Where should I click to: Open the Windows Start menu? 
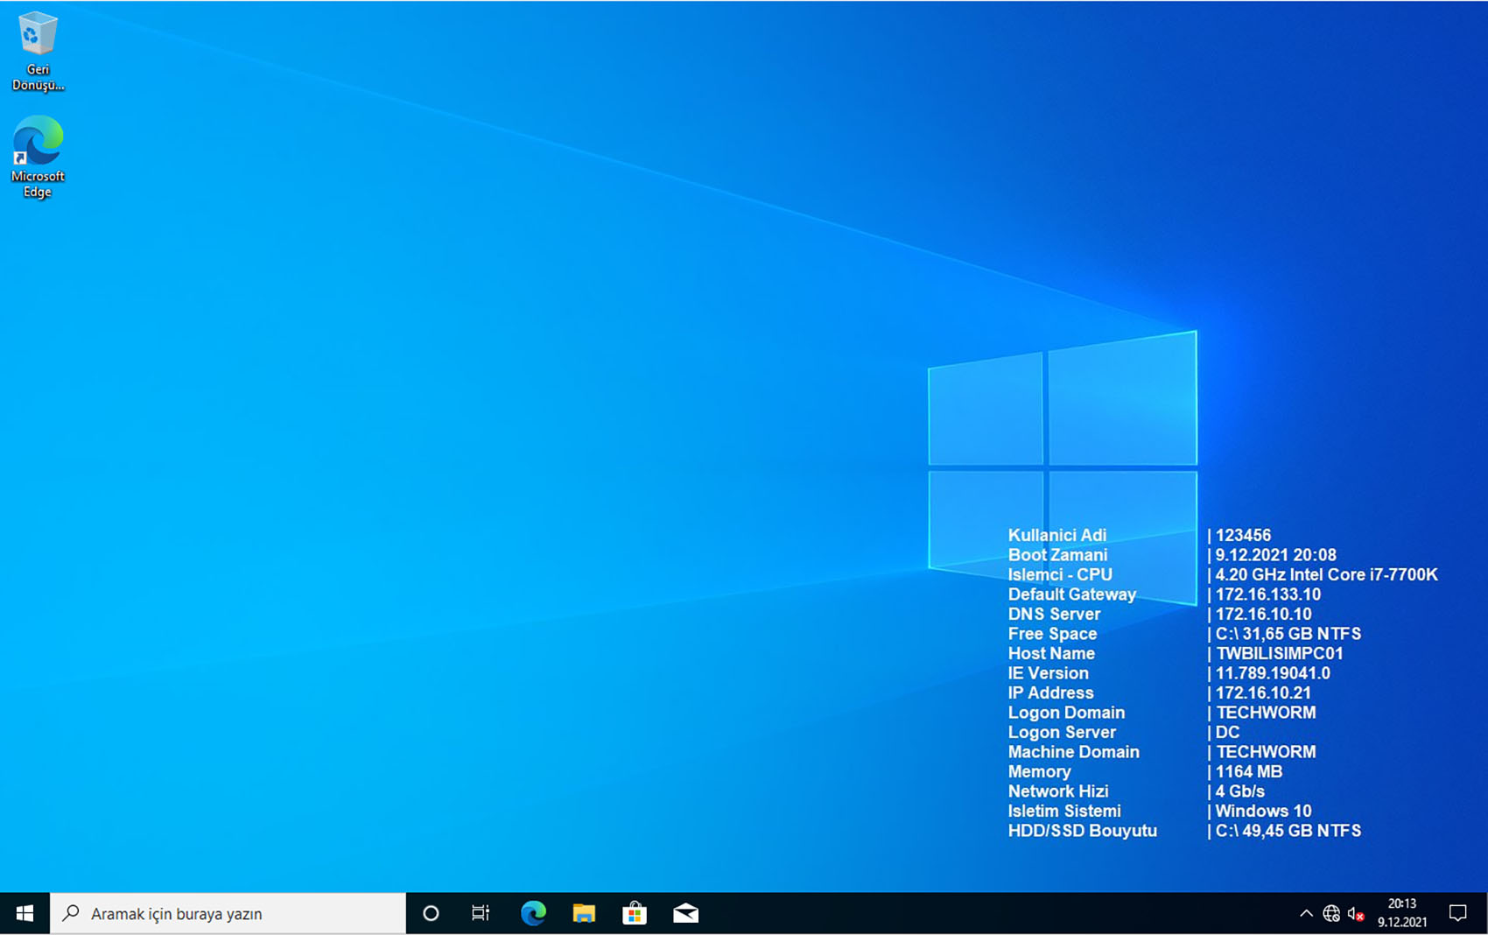[x=25, y=913]
